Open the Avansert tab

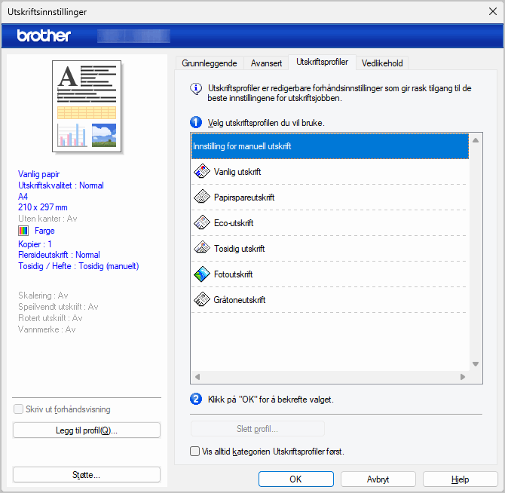coord(266,63)
